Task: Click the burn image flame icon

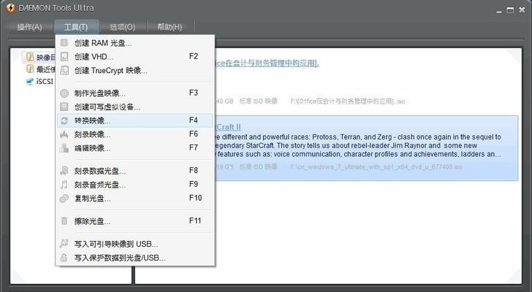Action: (x=64, y=134)
